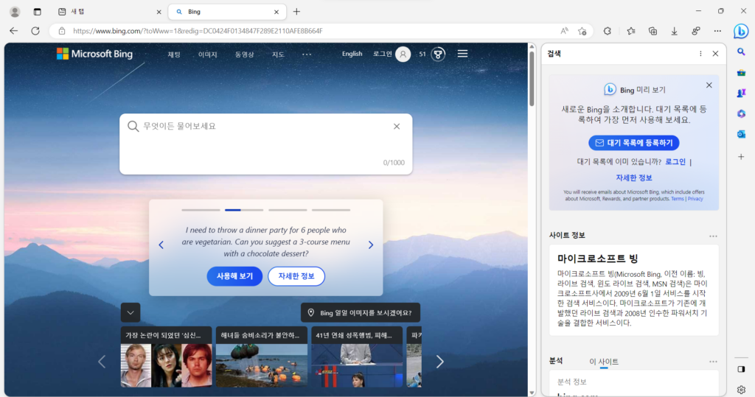Open the read aloud icon in address bar
This screenshot has height=397, width=755.
click(564, 31)
